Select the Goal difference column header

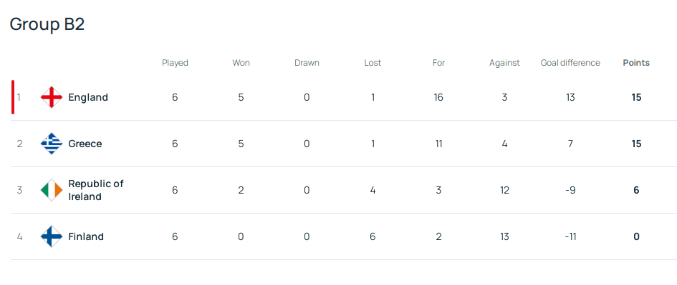570,63
